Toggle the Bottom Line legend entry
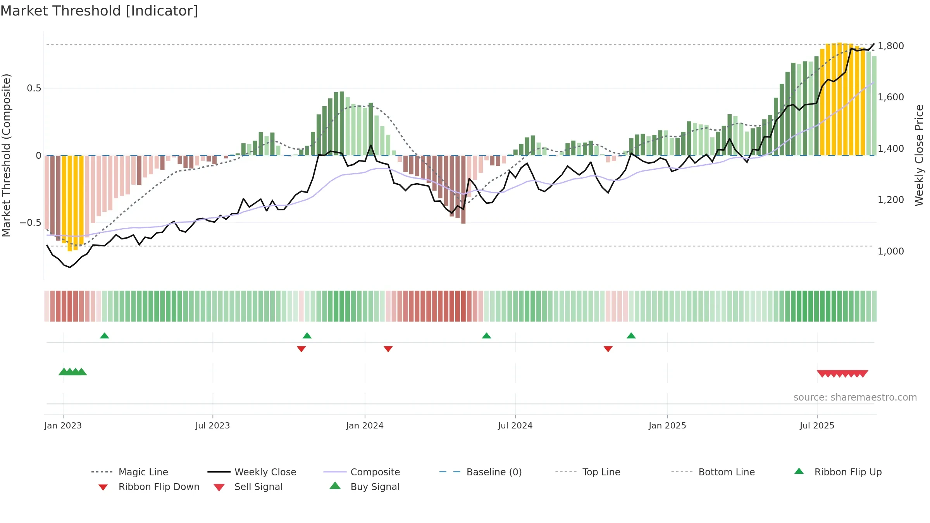 713,472
